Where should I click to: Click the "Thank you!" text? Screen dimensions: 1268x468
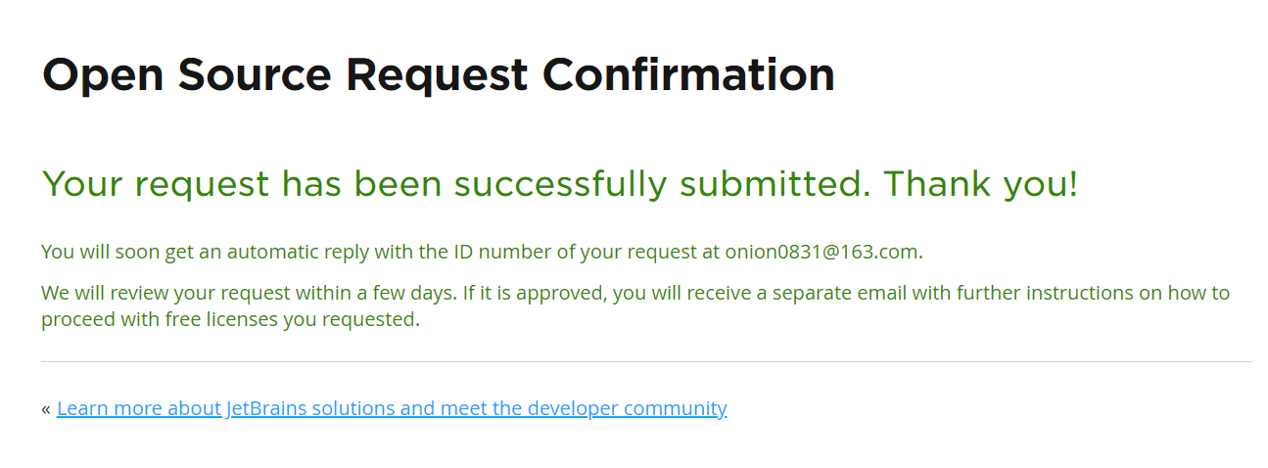tap(981, 184)
